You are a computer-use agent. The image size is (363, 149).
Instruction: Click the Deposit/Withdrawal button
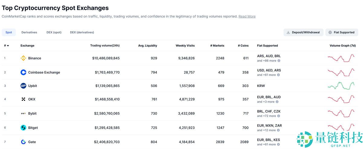point(303,32)
